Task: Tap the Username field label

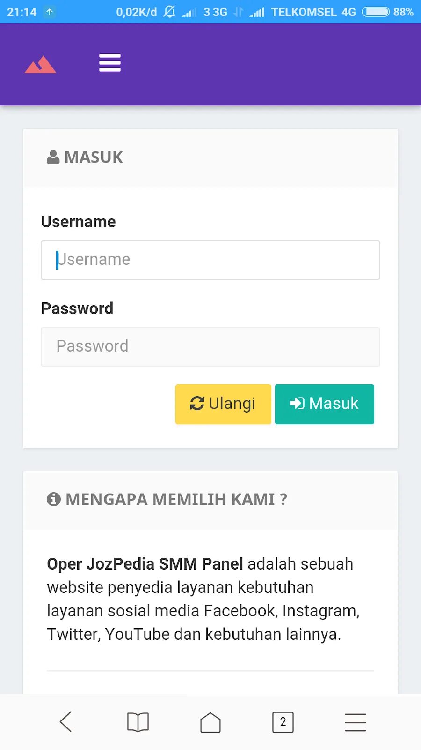Action: [79, 222]
